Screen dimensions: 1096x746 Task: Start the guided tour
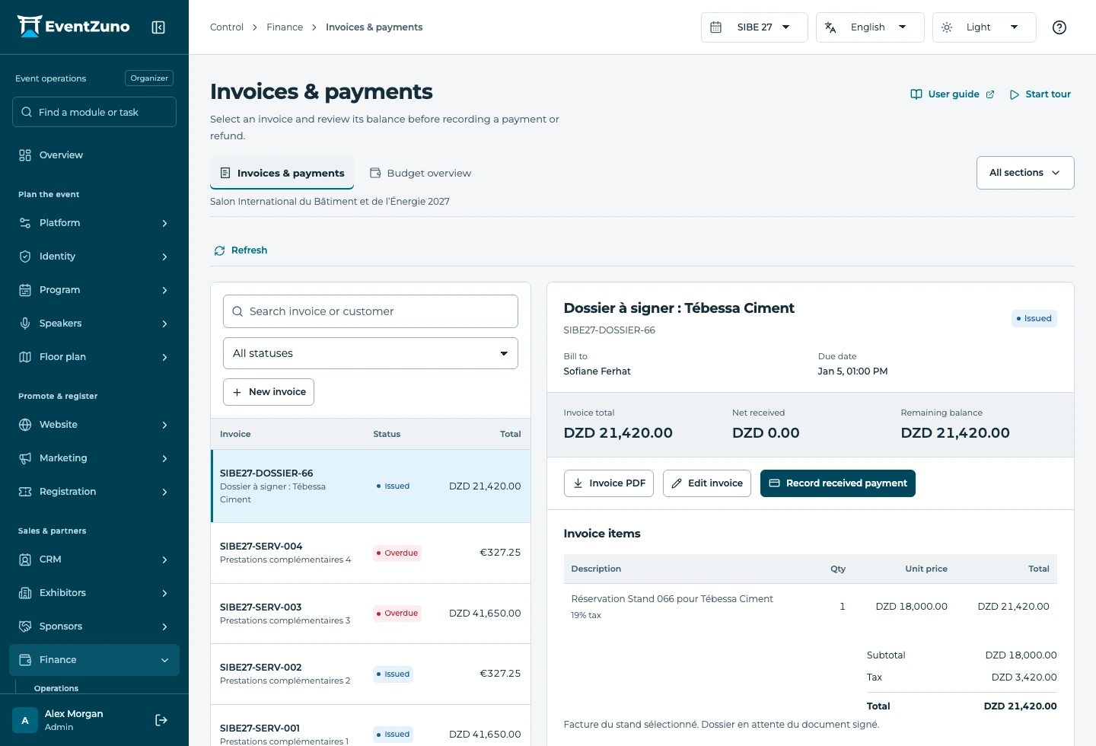tap(1040, 94)
